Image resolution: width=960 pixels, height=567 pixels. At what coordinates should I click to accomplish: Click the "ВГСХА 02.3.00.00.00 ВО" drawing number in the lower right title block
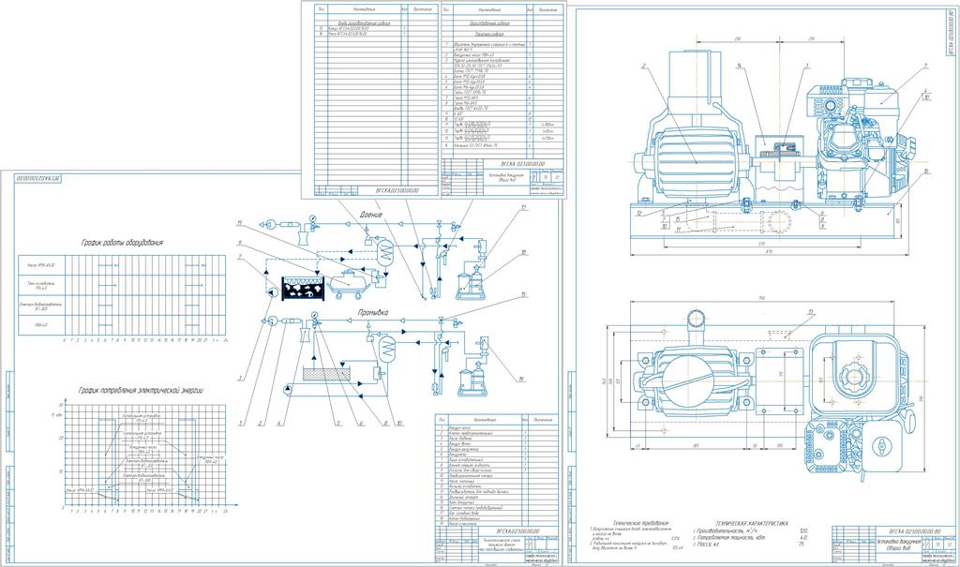(x=914, y=532)
